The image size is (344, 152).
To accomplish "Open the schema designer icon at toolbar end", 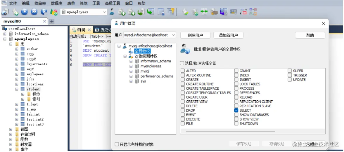I will (253, 12).
